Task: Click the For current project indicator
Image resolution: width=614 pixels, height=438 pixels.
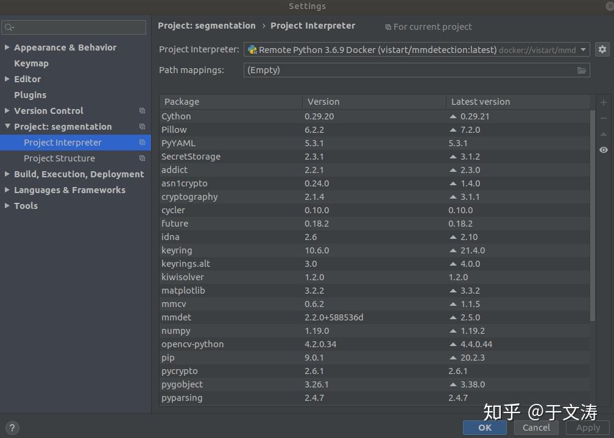Action: point(428,27)
